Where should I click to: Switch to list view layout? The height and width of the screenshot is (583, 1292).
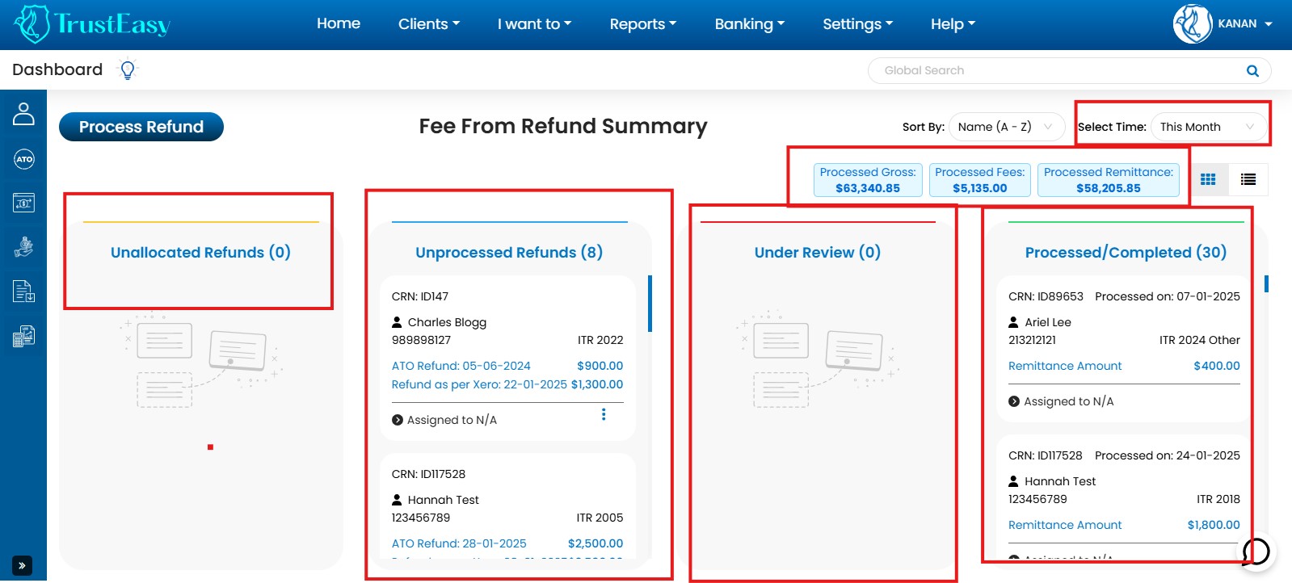[1248, 179]
